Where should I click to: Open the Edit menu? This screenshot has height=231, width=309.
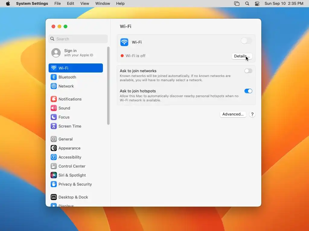click(70, 4)
